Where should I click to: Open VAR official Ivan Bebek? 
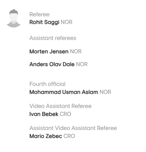coord(44,114)
